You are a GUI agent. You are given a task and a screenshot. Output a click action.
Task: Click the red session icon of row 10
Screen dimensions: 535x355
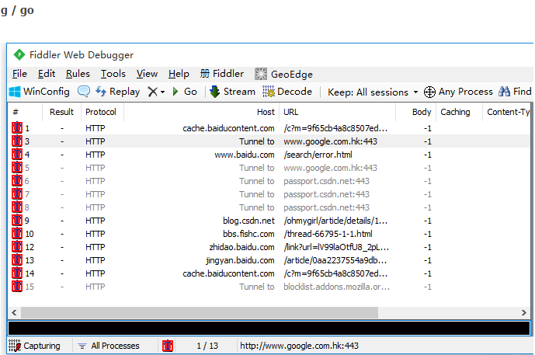(17, 234)
